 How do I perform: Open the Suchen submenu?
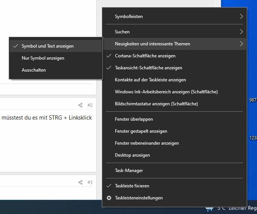175,32
